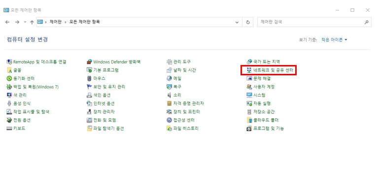Select the 모든 제어판 항목 breadcrumb segment

tap(85, 22)
